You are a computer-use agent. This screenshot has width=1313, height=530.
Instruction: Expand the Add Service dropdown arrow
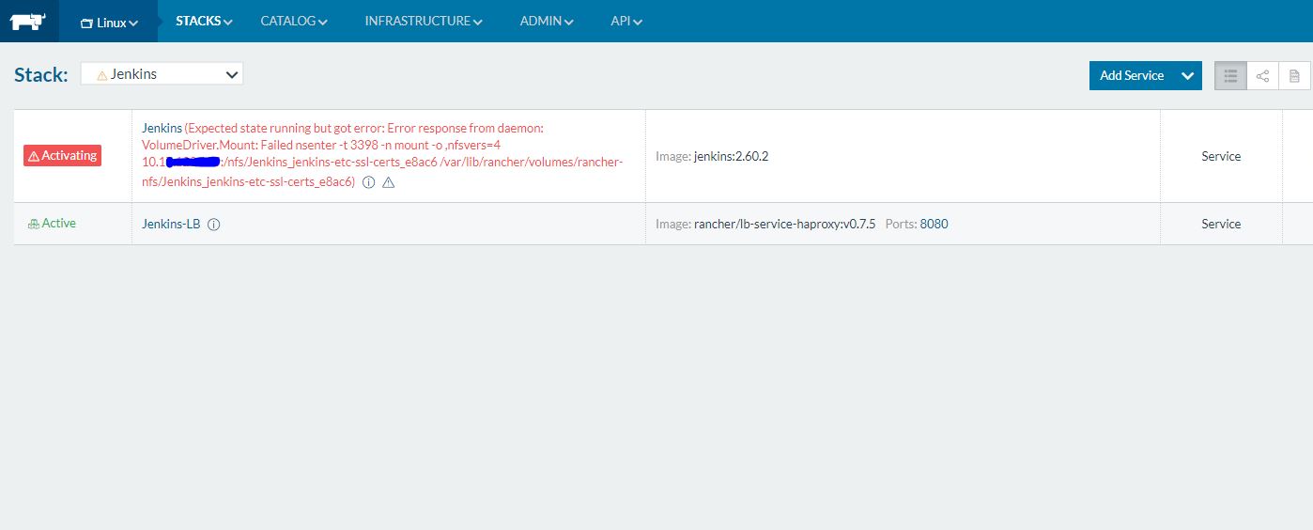(x=1188, y=76)
